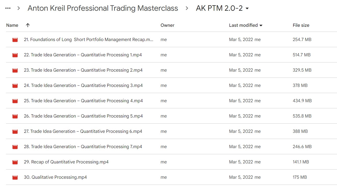This screenshot has width=337, height=193.
Task: Click the video icon for Quantitative Processing 3
Action: click(x=15, y=85)
